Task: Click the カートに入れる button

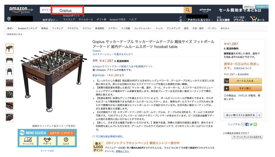Action: (x=243, y=81)
